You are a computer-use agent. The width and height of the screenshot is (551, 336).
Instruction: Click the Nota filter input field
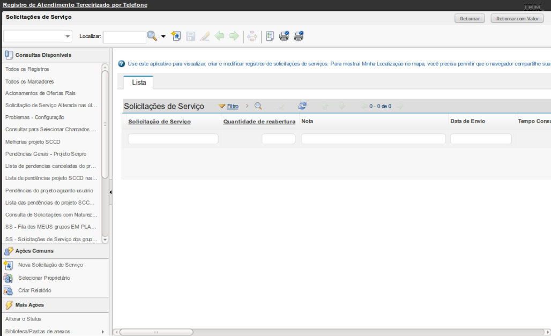[x=373, y=139]
